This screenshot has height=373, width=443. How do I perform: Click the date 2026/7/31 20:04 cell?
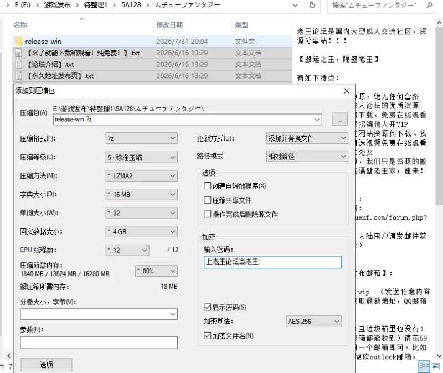pyautogui.click(x=182, y=41)
